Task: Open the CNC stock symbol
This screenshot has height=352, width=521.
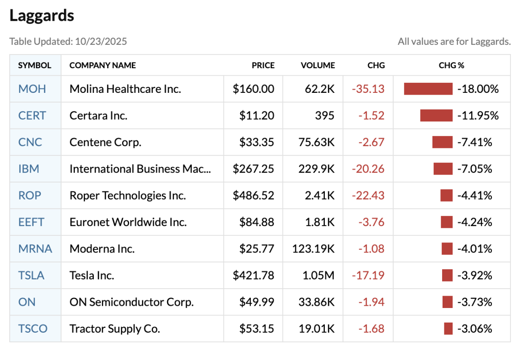Action: click(x=30, y=142)
